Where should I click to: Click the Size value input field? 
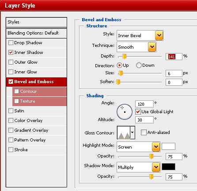(174, 73)
